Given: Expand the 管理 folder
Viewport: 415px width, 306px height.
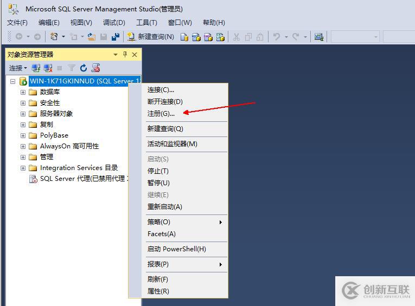Looking at the screenshot, I should (23, 157).
